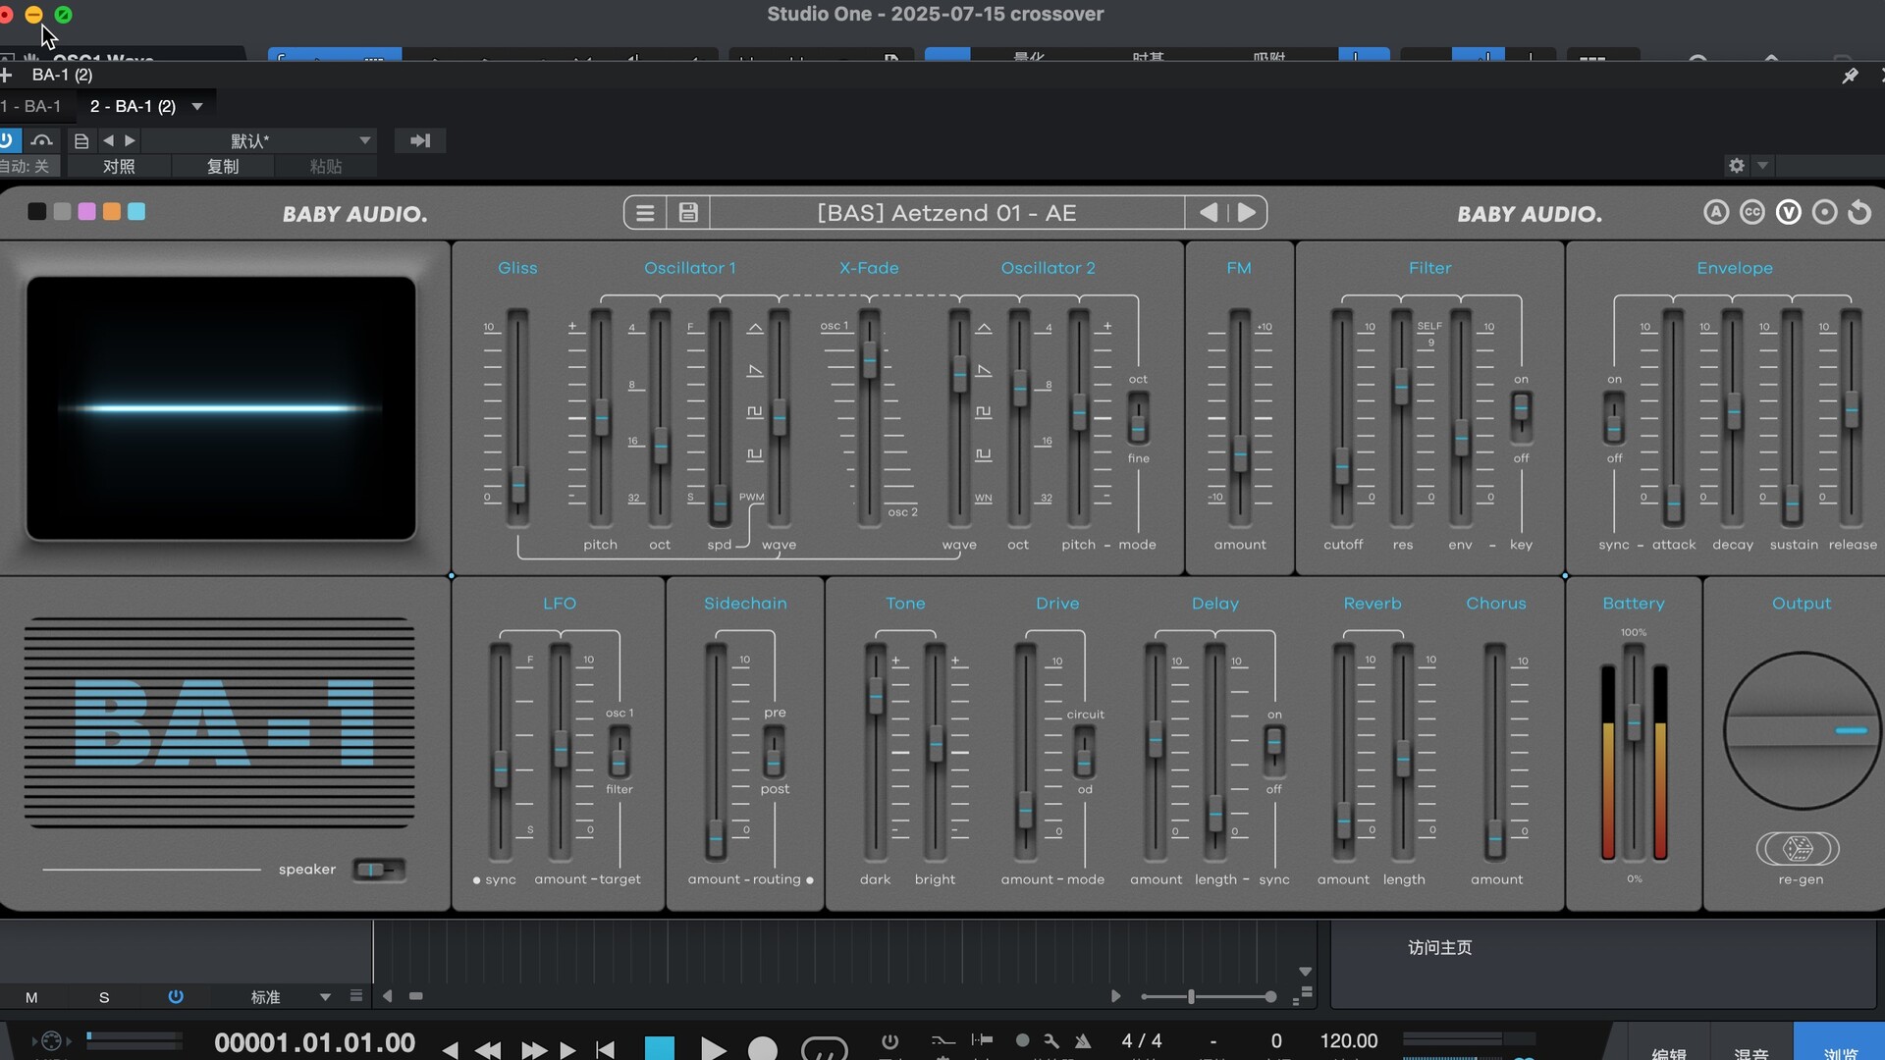Open the 默认* preset dropdown

[x=260, y=140]
